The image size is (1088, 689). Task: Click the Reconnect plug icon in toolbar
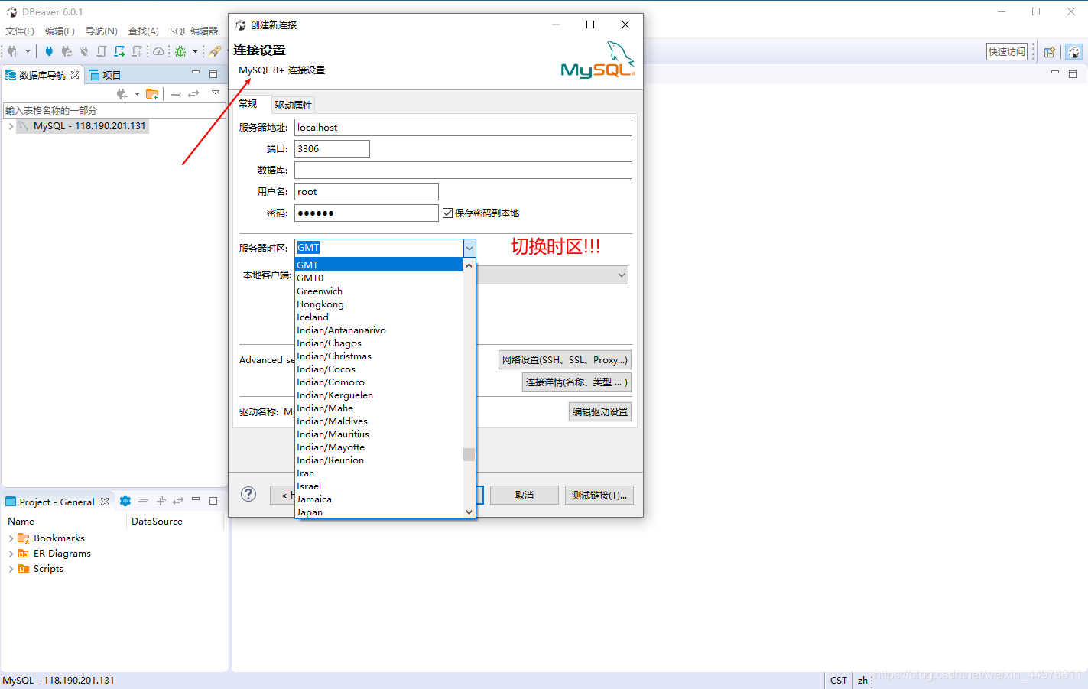[x=67, y=51]
